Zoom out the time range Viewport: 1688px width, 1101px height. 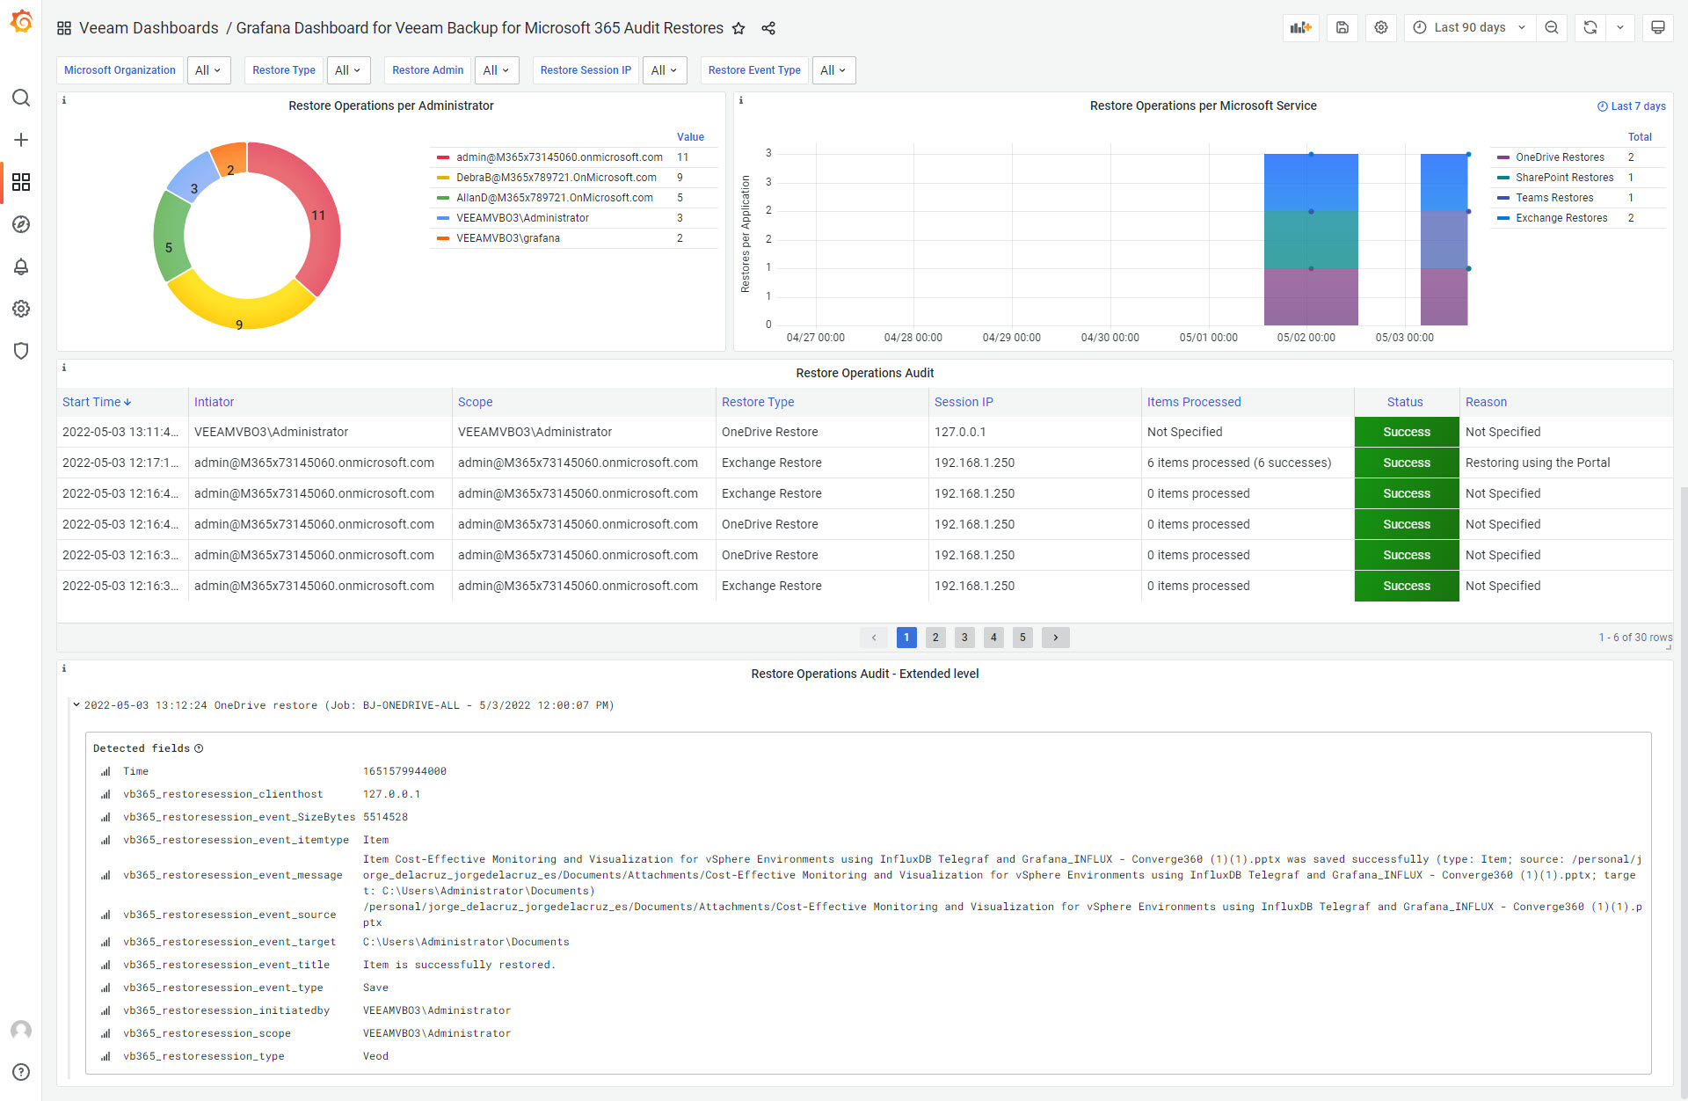1552,27
